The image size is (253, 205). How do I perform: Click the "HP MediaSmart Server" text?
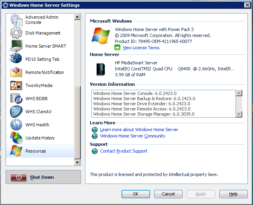click(136, 63)
